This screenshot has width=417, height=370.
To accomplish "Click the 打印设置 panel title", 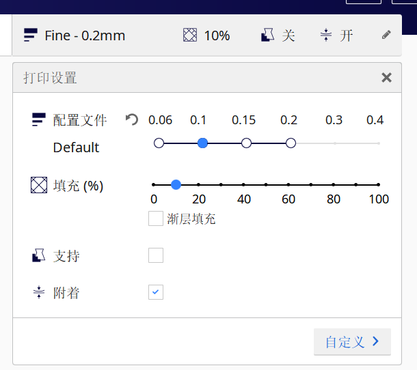I will (51, 78).
